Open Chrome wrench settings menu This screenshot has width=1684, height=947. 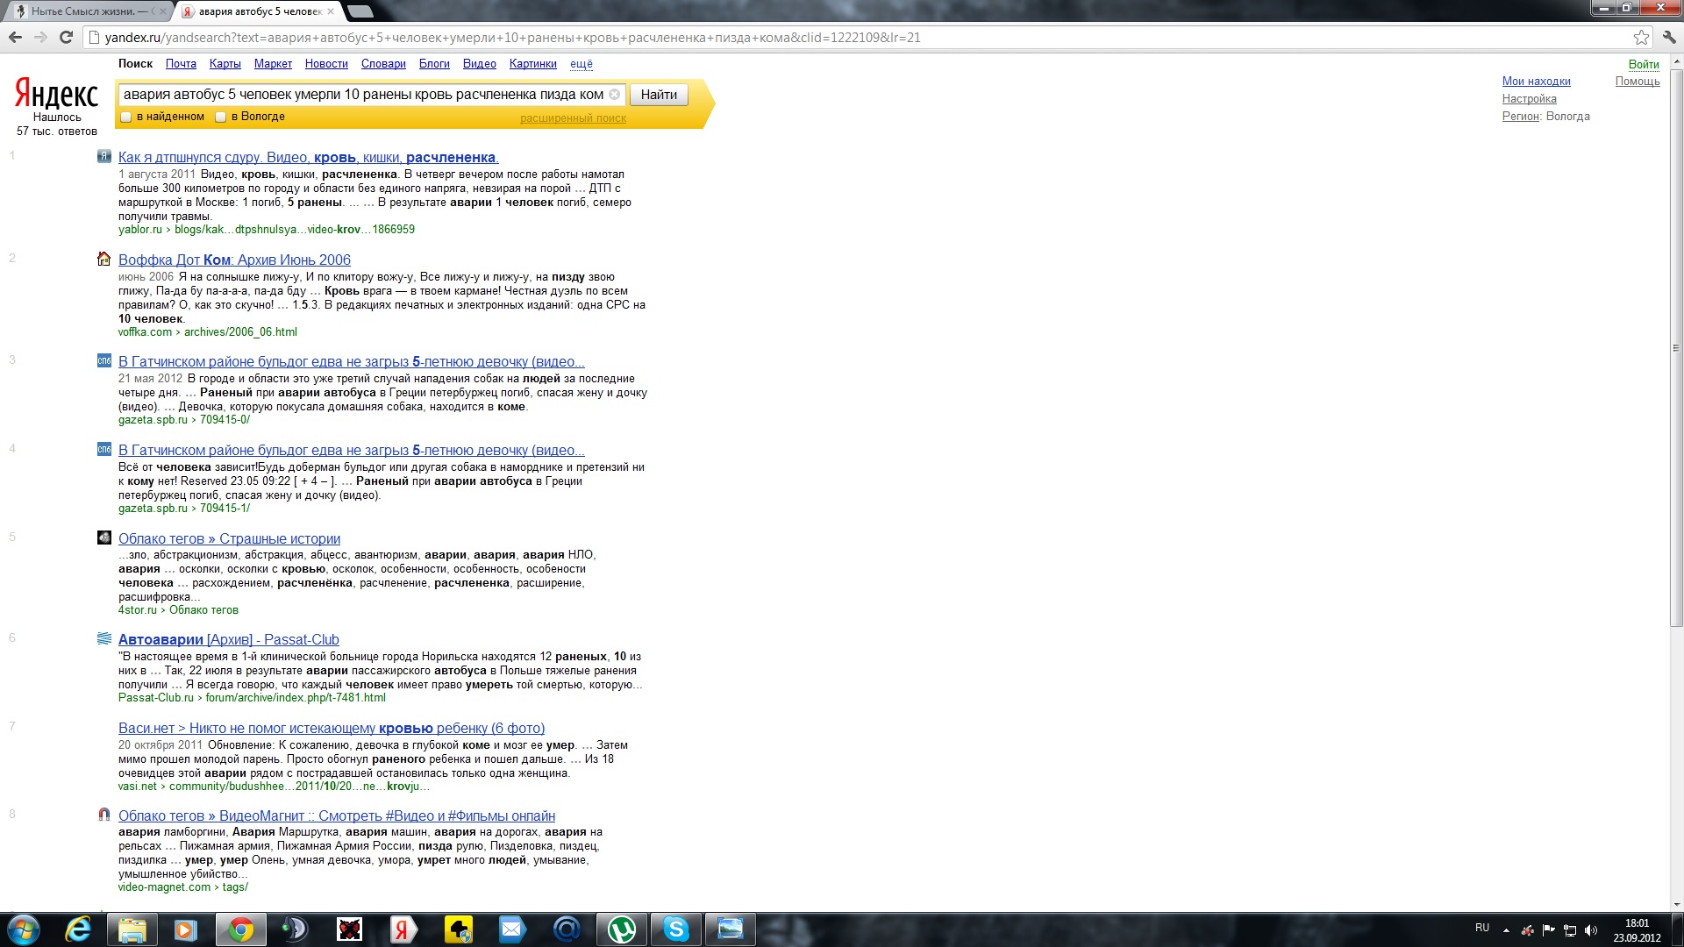[1669, 37]
